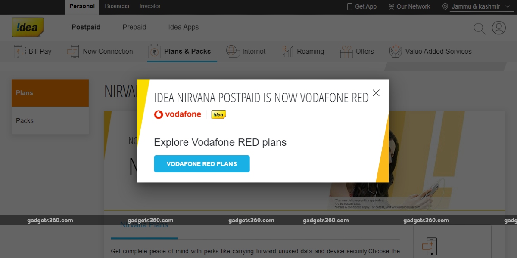Select Packs in the left sidebar
Viewport: 517px width, 258px height.
50,120
